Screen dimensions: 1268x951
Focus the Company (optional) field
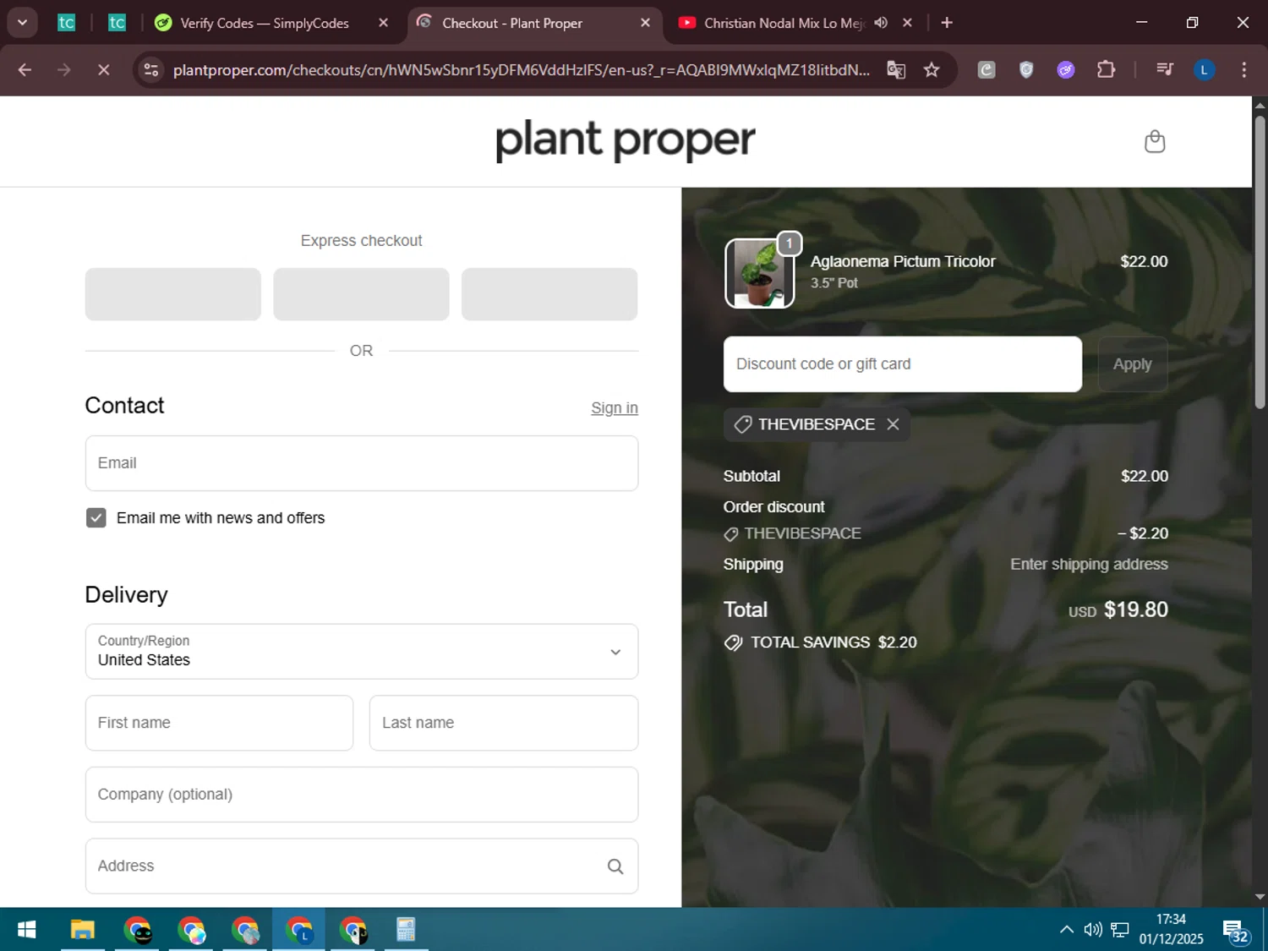[x=362, y=795]
